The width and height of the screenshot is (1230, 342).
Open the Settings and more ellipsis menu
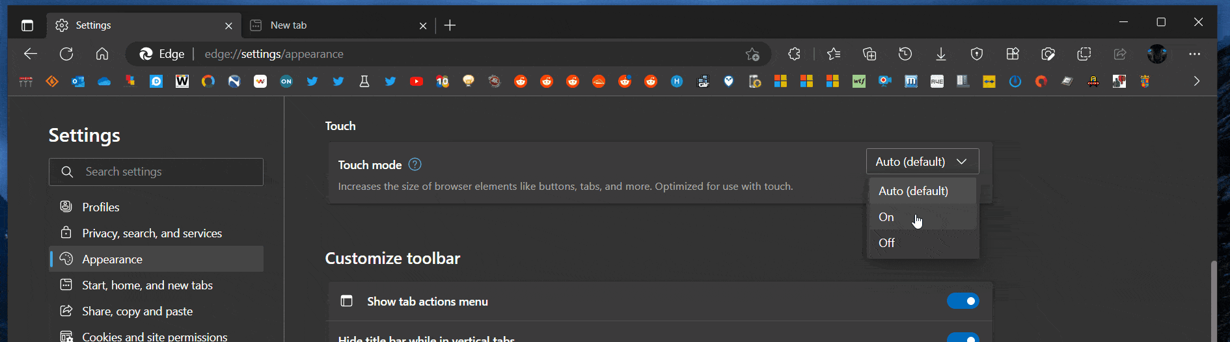pyautogui.click(x=1194, y=54)
